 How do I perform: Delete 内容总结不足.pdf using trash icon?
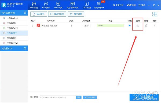(x=146, y=26)
